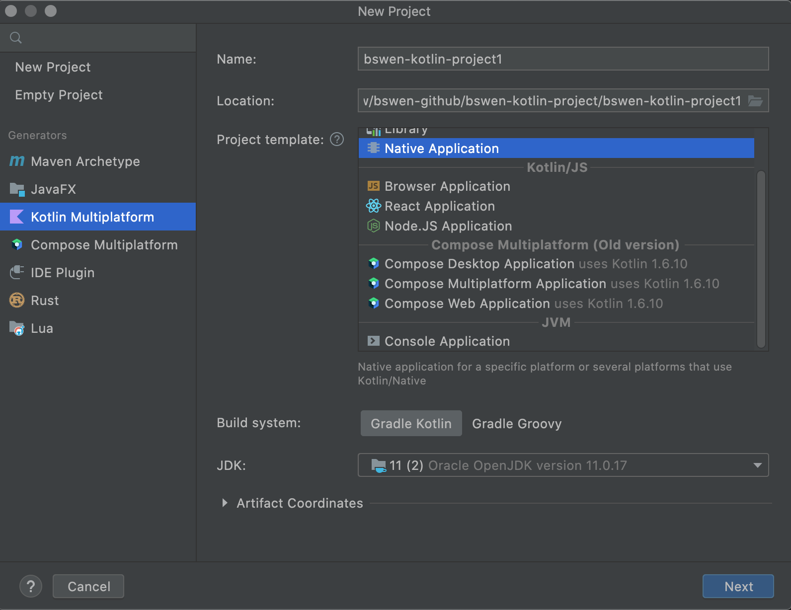Click the Node.JS hexagon icon
The height and width of the screenshot is (610, 791).
click(373, 226)
